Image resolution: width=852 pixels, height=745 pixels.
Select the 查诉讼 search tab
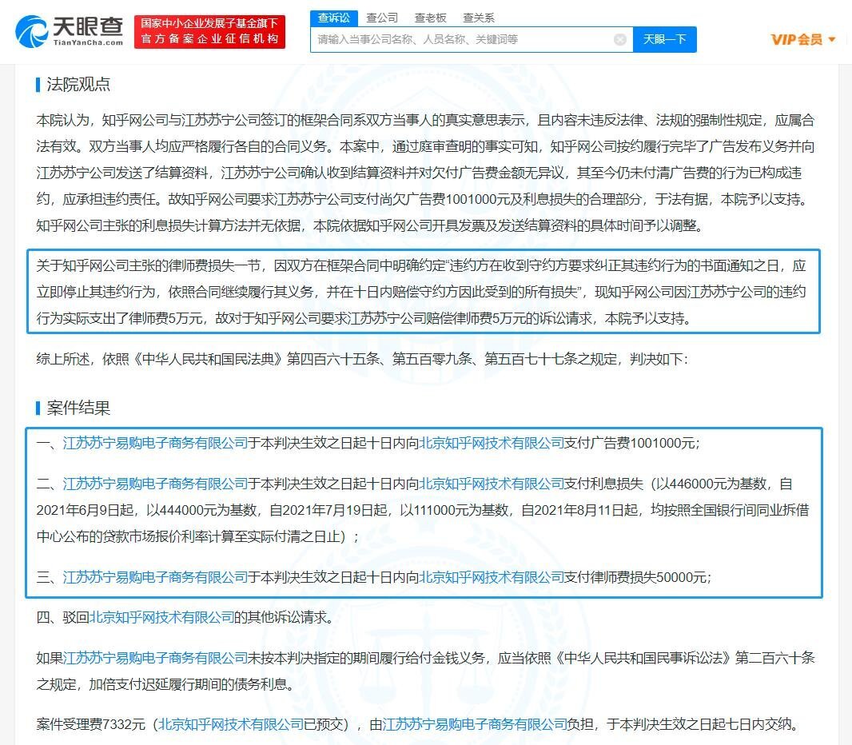pyautogui.click(x=333, y=18)
